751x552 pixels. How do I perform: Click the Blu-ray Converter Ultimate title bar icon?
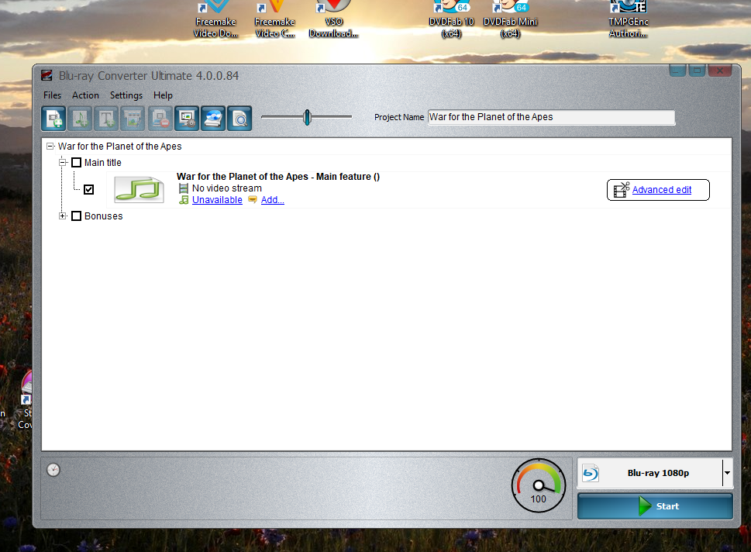47,76
